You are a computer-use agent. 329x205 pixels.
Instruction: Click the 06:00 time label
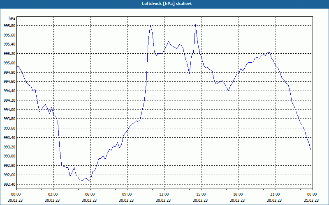coord(90,194)
